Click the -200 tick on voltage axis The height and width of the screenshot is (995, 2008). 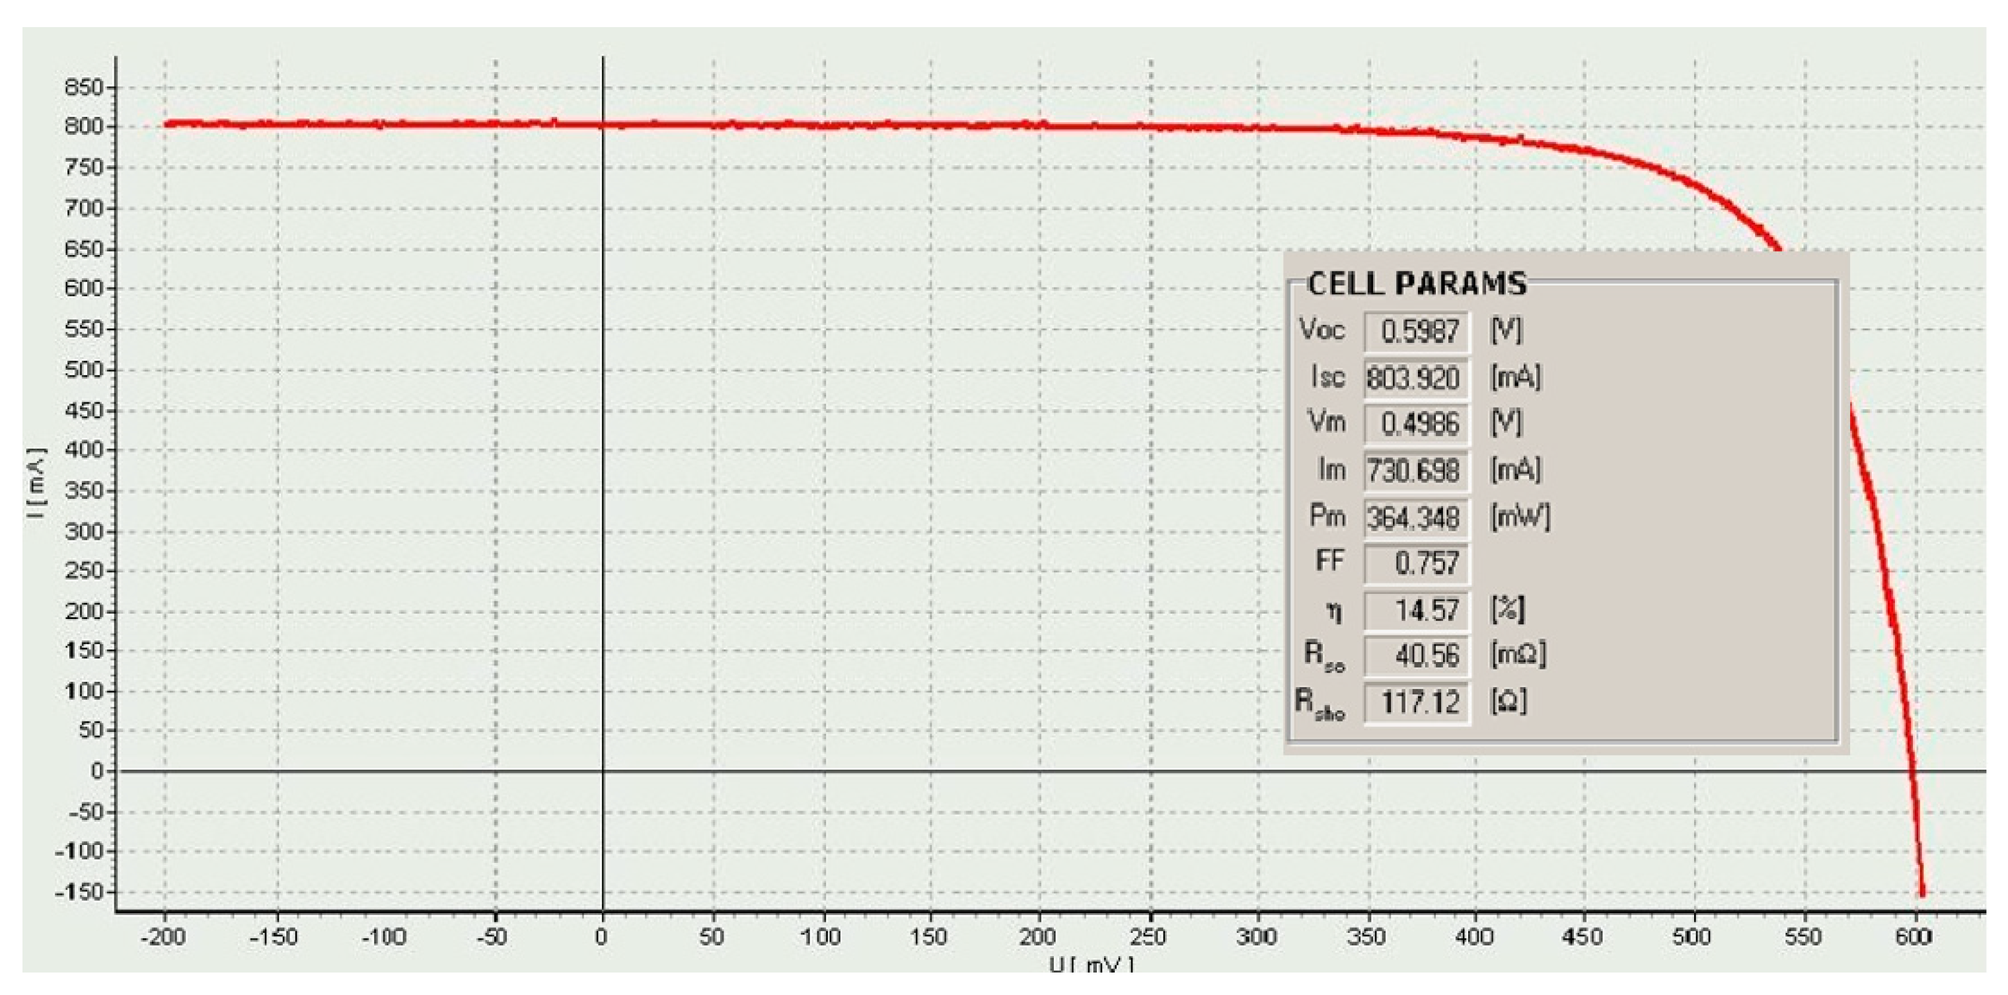[x=163, y=937]
